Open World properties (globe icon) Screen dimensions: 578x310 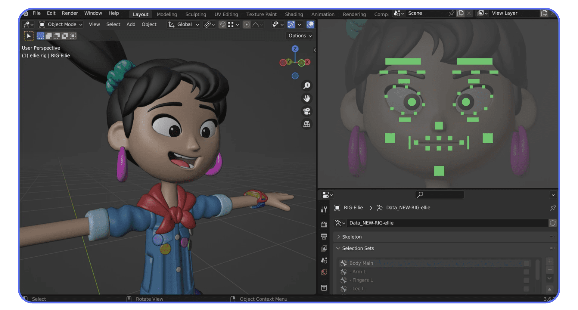pyautogui.click(x=324, y=272)
